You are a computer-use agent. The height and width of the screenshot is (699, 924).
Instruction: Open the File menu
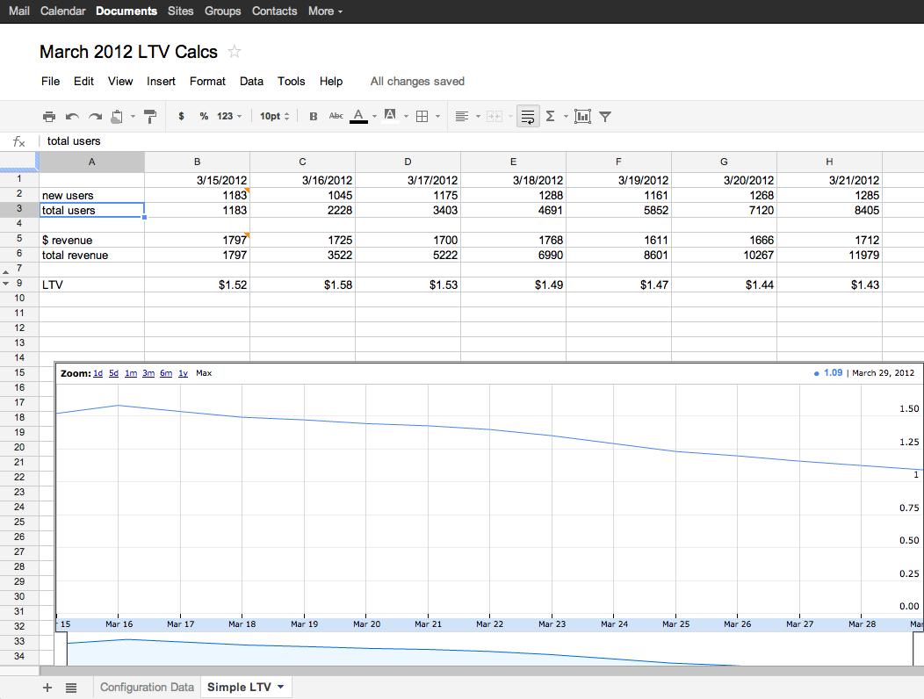51,82
